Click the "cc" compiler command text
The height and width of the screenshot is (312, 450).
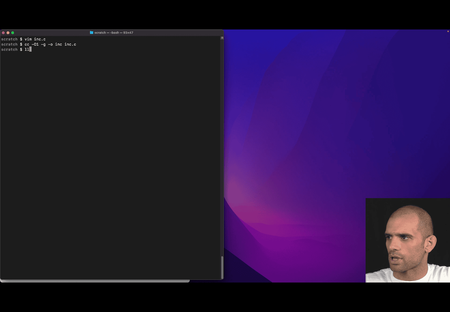pos(27,44)
